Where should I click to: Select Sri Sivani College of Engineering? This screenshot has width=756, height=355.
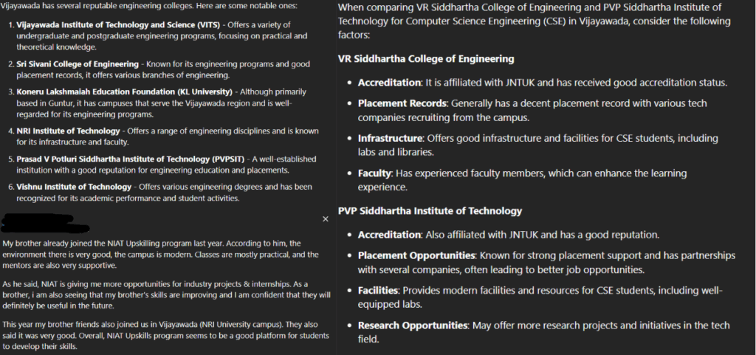click(x=78, y=64)
